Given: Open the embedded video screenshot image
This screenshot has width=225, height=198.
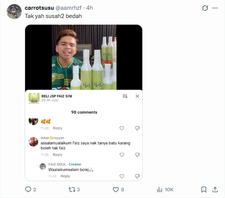Looking at the screenshot, I should coord(84,57).
